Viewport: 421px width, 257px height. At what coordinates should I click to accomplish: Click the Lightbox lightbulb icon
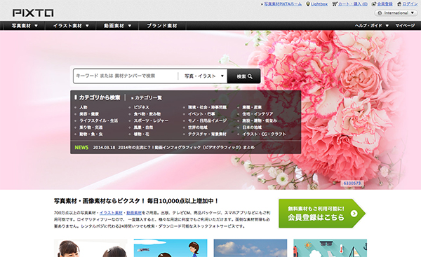(308, 4)
